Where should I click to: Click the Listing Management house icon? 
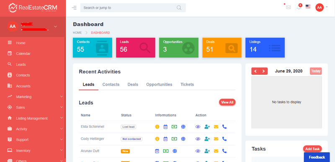[x=10, y=118]
